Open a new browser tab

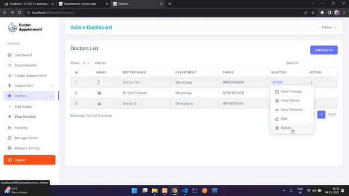pyautogui.click(x=170, y=4)
